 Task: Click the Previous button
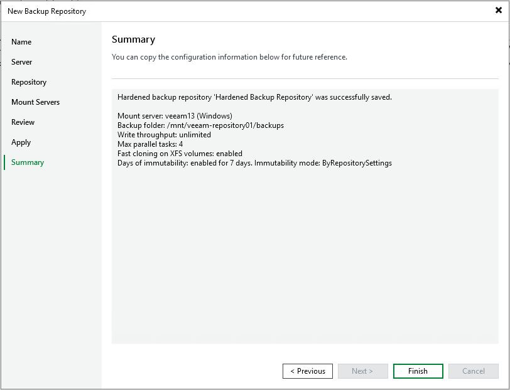(308, 371)
